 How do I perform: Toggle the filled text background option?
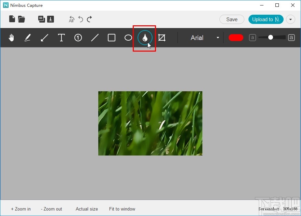[291, 38]
